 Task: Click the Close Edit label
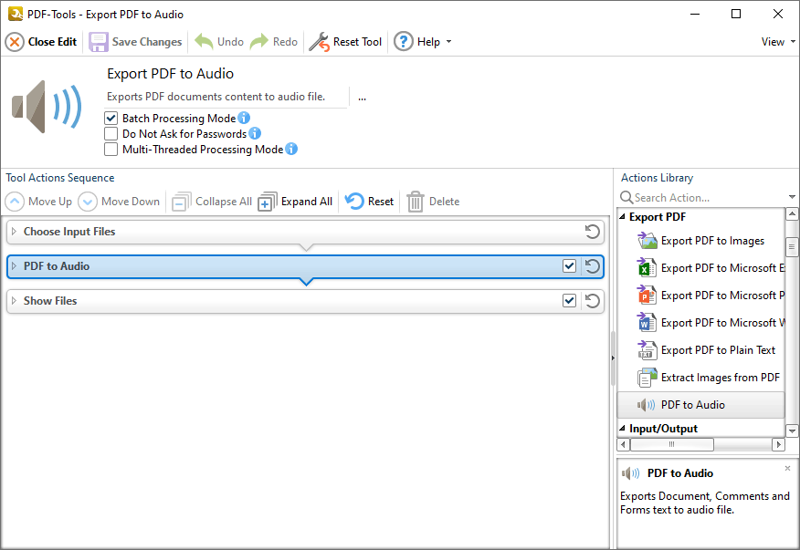pos(53,42)
